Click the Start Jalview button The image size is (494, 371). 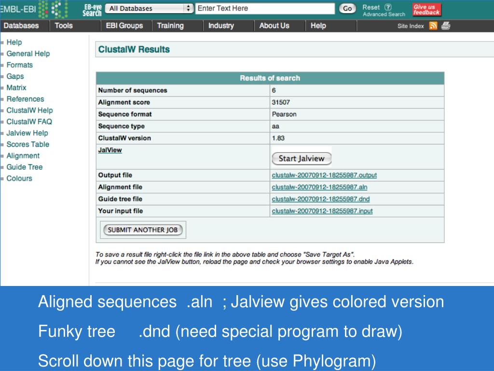click(302, 158)
